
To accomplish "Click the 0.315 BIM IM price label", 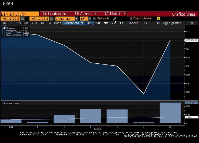I will pos(191,40).
